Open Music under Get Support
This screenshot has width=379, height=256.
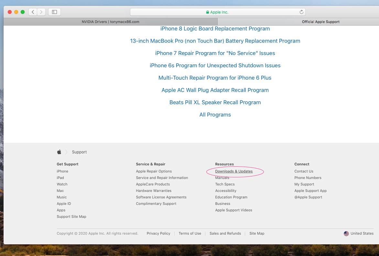(x=62, y=197)
